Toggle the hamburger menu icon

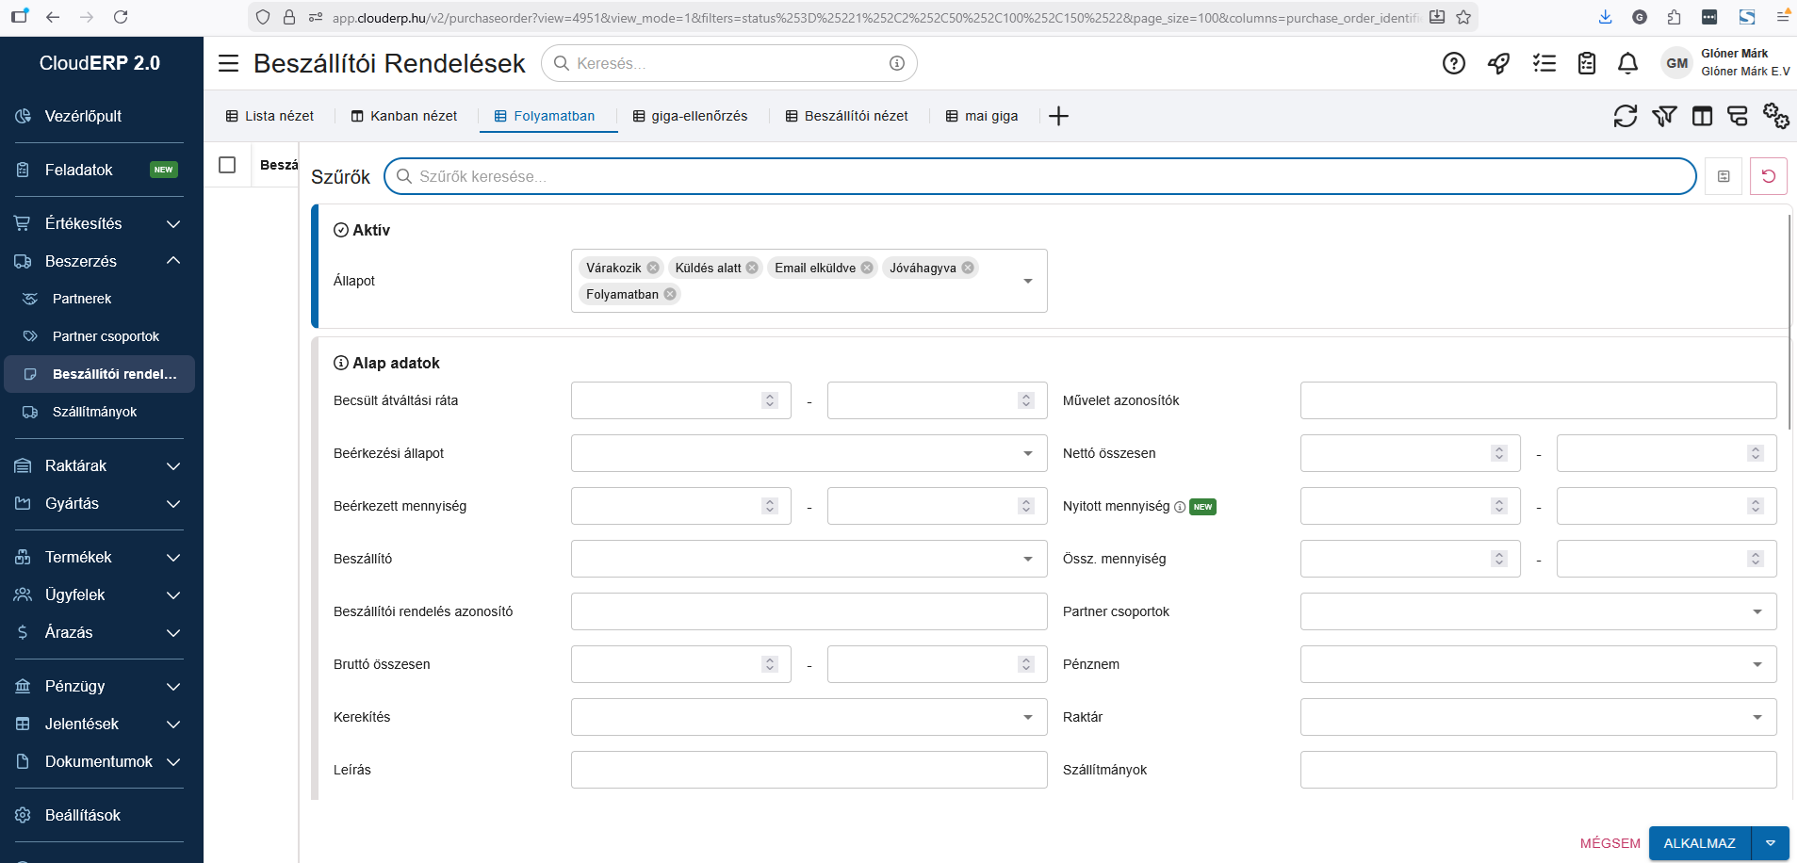(228, 63)
